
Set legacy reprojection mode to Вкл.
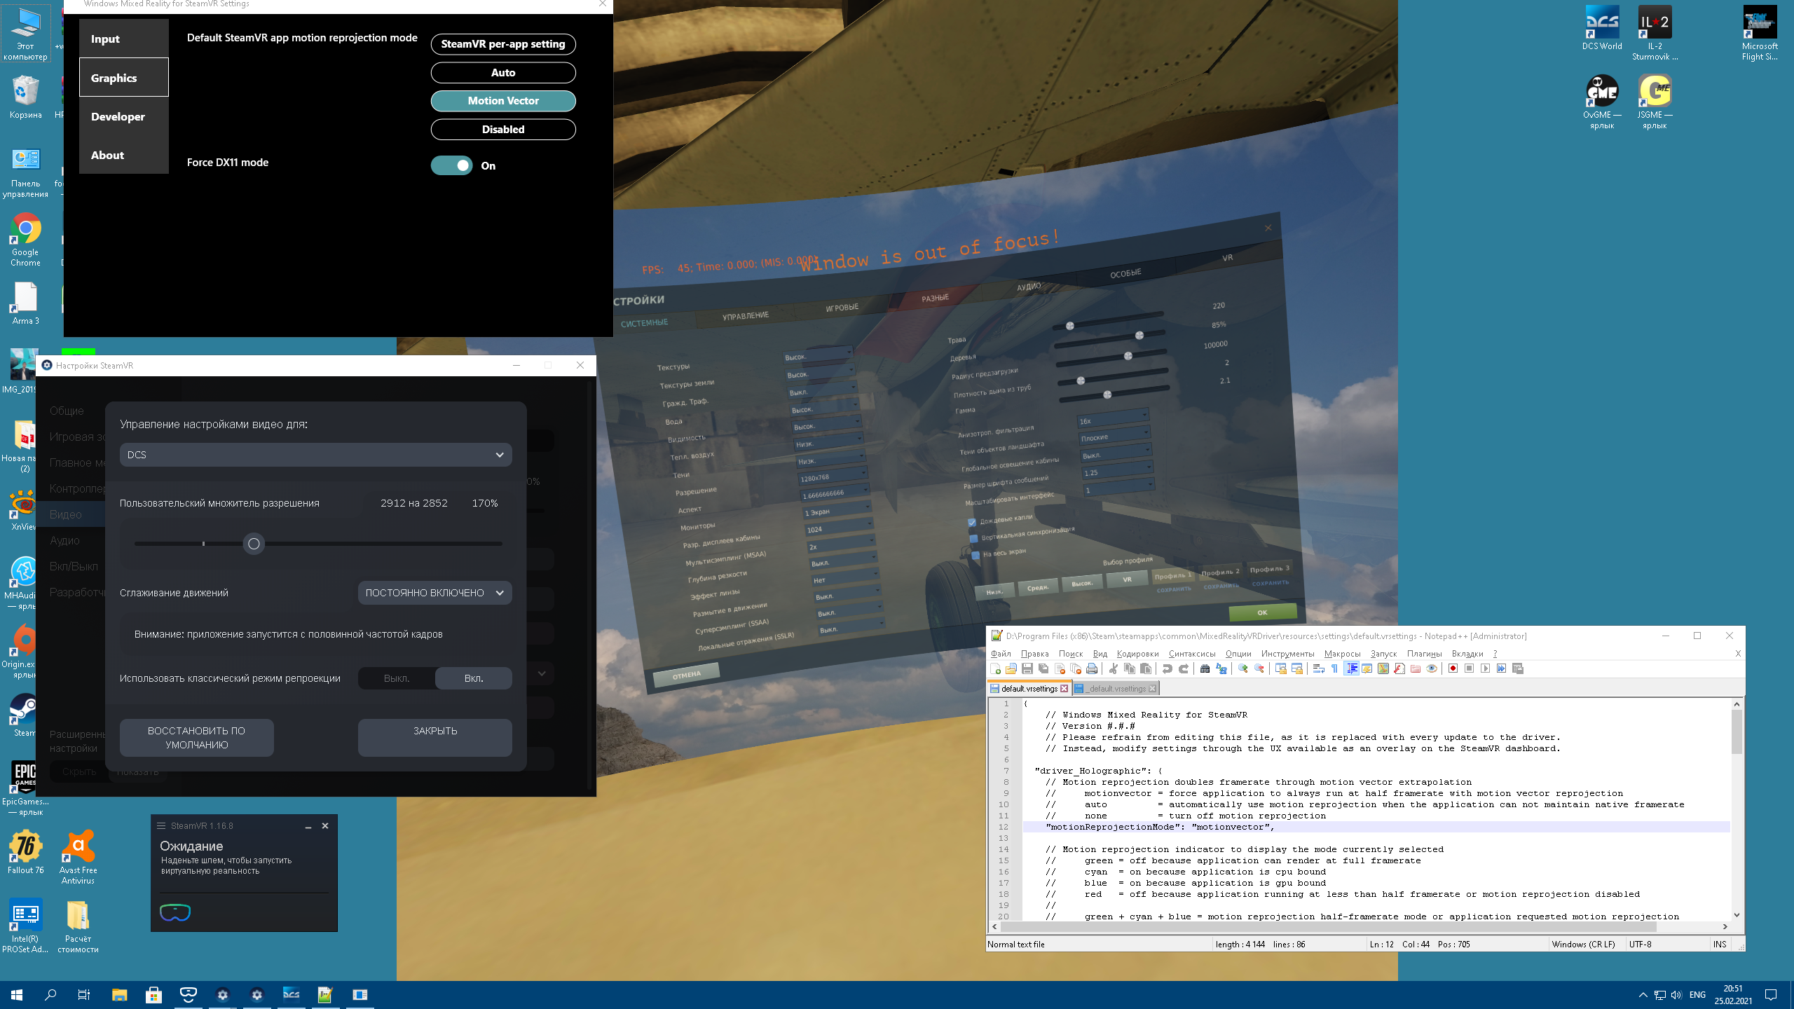(474, 678)
